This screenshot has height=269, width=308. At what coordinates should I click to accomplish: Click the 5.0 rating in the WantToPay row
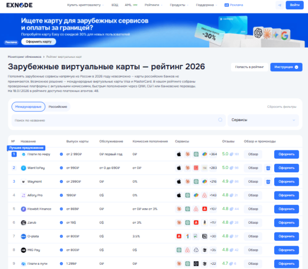tap(225, 168)
